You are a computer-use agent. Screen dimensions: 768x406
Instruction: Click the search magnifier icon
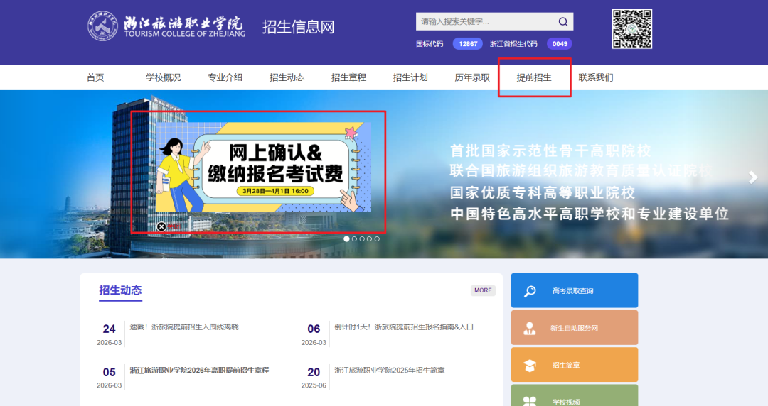[x=562, y=21]
